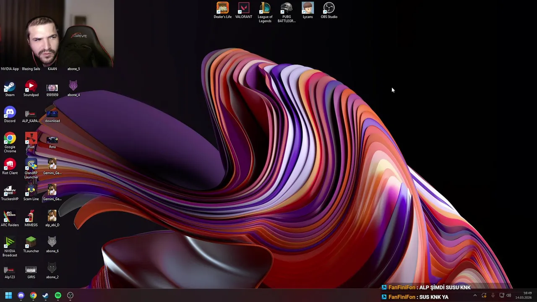537x302 pixels.
Task: Switch to Discord in the taskbar
Action: [x=21, y=295]
